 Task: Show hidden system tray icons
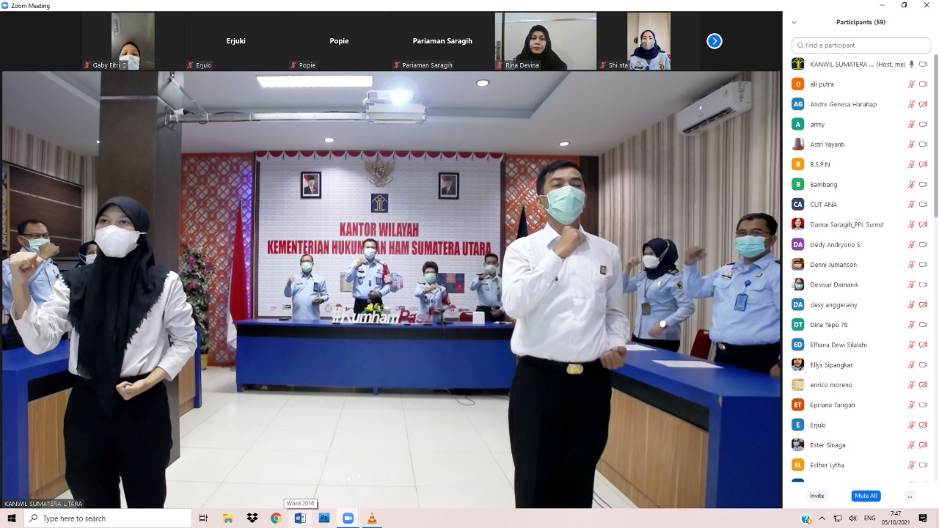(822, 518)
